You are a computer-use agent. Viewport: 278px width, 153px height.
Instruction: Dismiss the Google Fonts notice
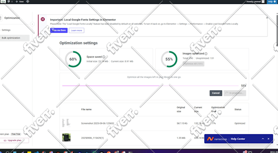pyautogui.click(x=267, y=18)
